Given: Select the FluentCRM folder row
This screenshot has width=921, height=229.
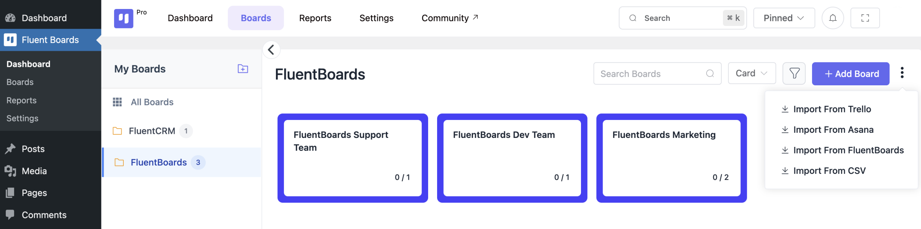Looking at the screenshot, I should point(182,131).
